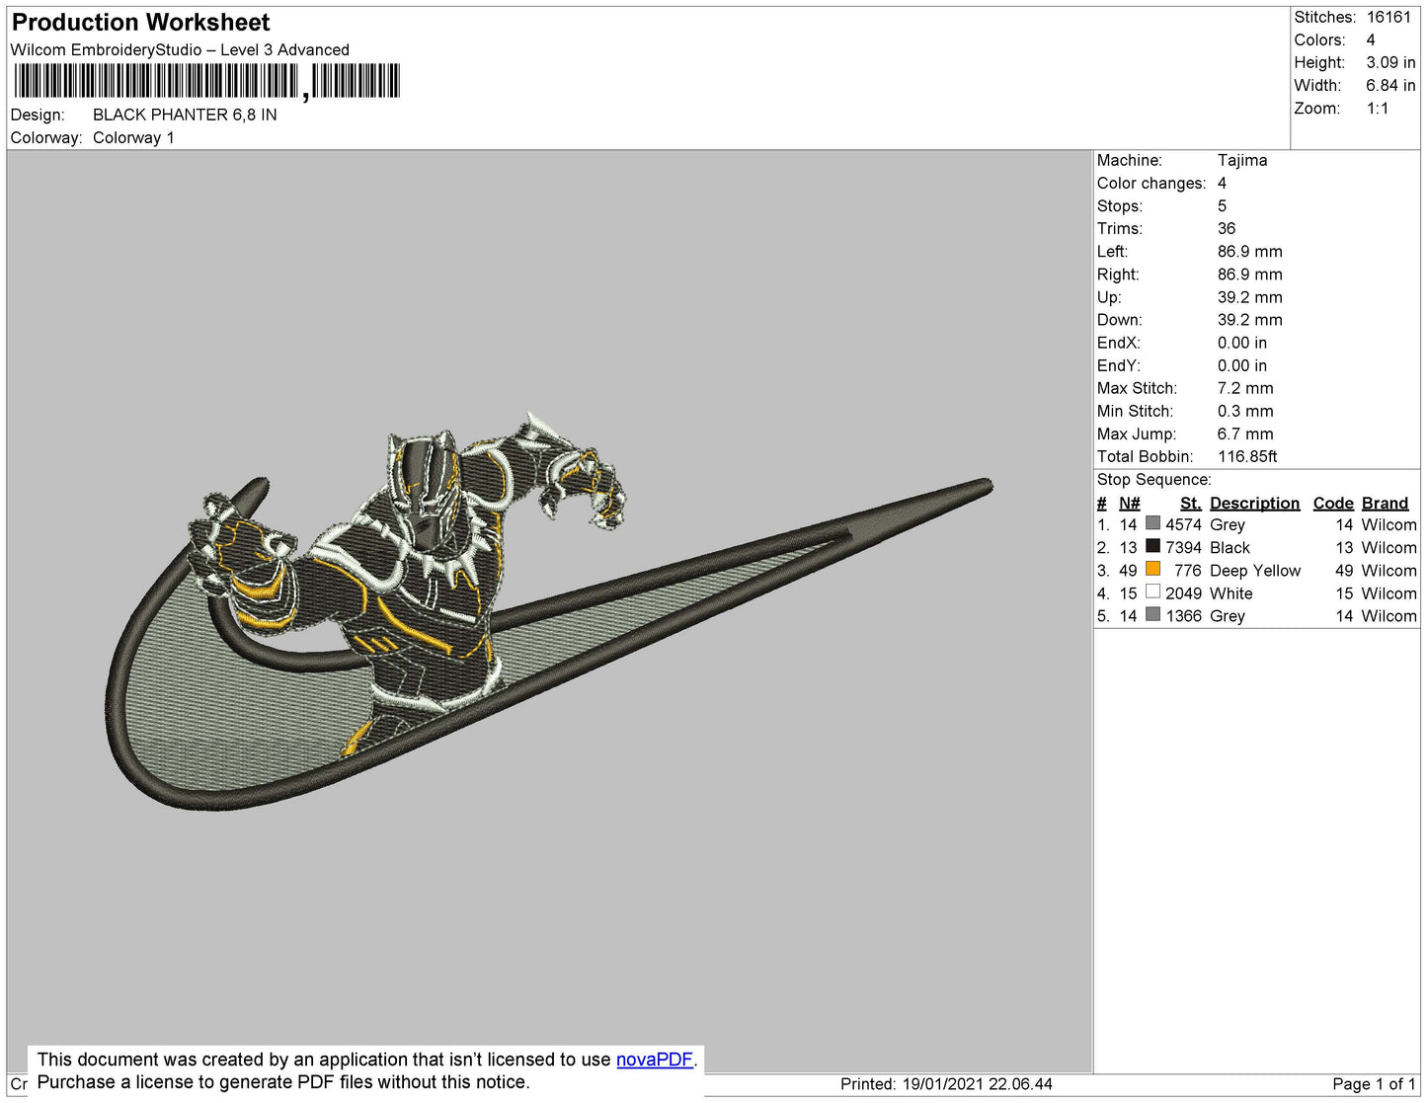Select the Grey swatch in stop 5
Screen dimensions: 1427x1103
[x=1152, y=614]
